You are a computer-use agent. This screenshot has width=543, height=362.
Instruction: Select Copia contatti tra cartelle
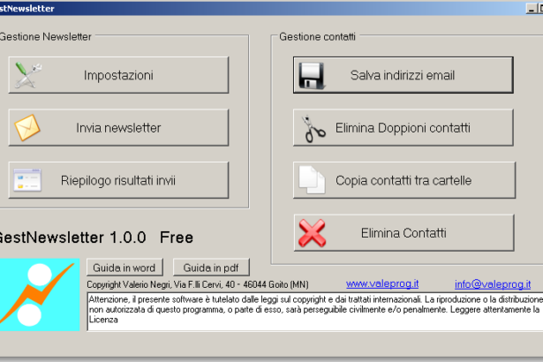(x=404, y=180)
